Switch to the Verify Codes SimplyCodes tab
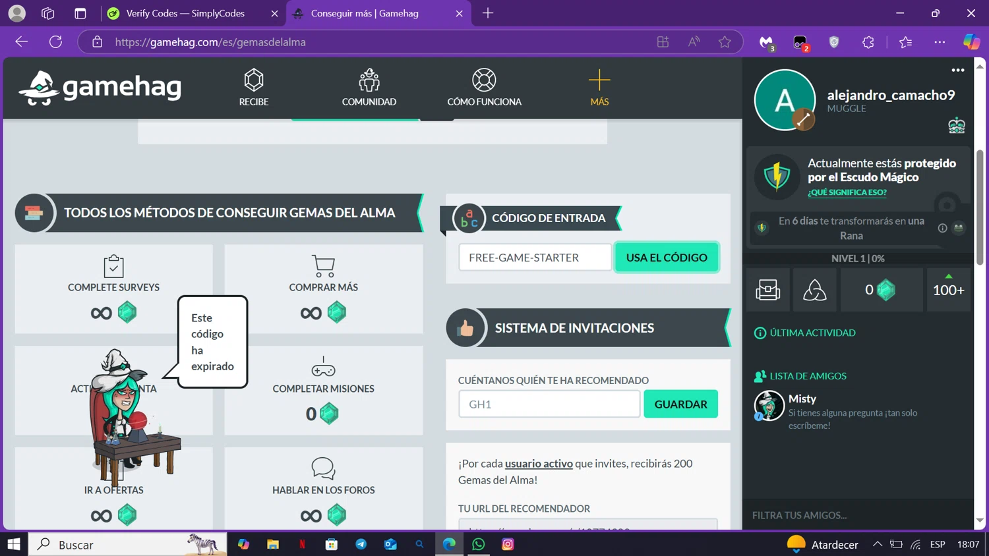This screenshot has height=556, width=989. [185, 13]
